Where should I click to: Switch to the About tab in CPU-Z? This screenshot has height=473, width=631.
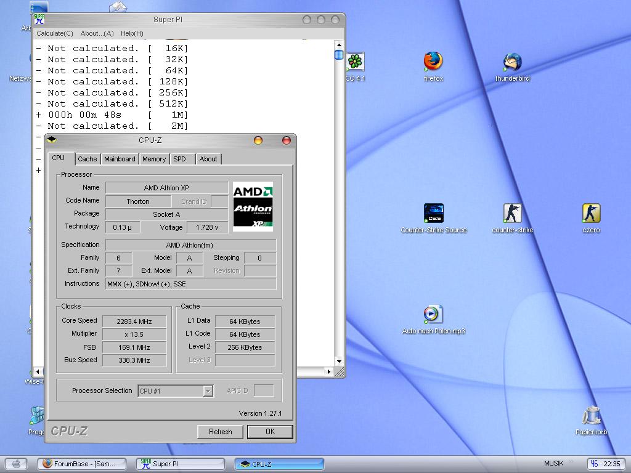[208, 159]
